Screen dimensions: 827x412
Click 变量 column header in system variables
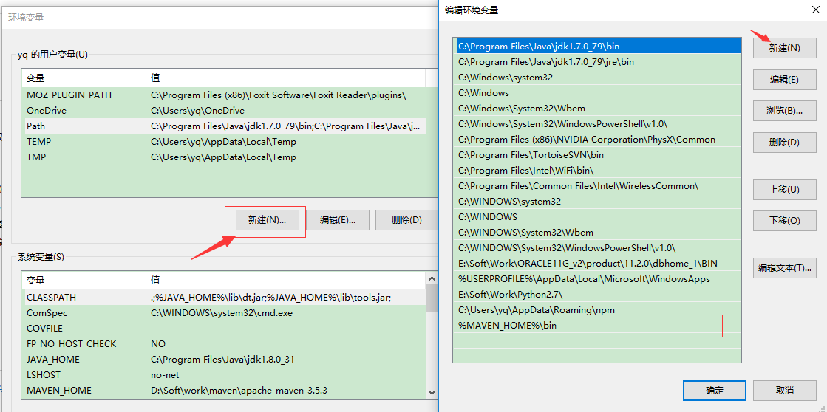coord(84,281)
